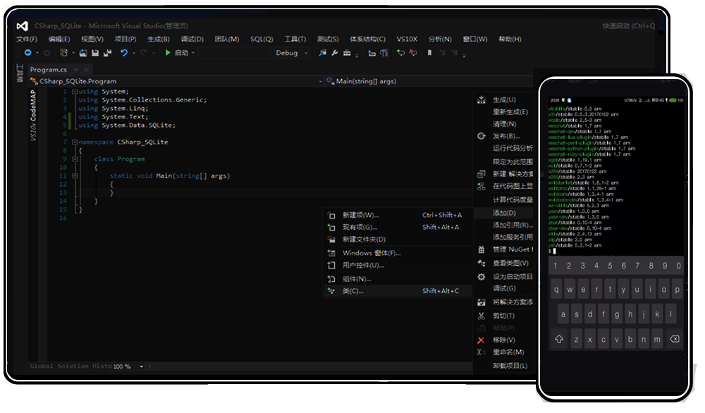Click the bookmark toolbar icon
Screen dimensions: 705x413
(429, 53)
